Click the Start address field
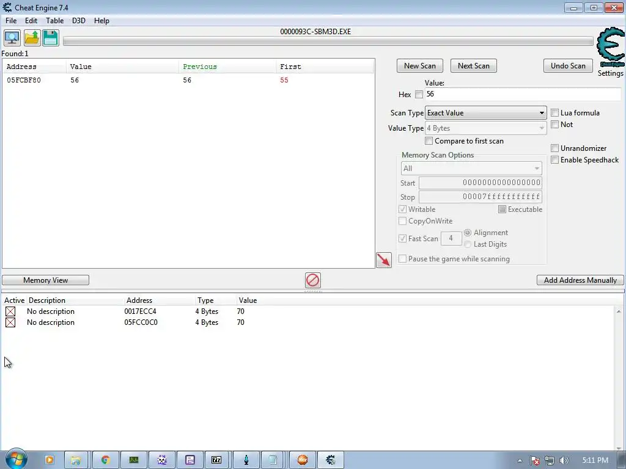 [x=481, y=183]
